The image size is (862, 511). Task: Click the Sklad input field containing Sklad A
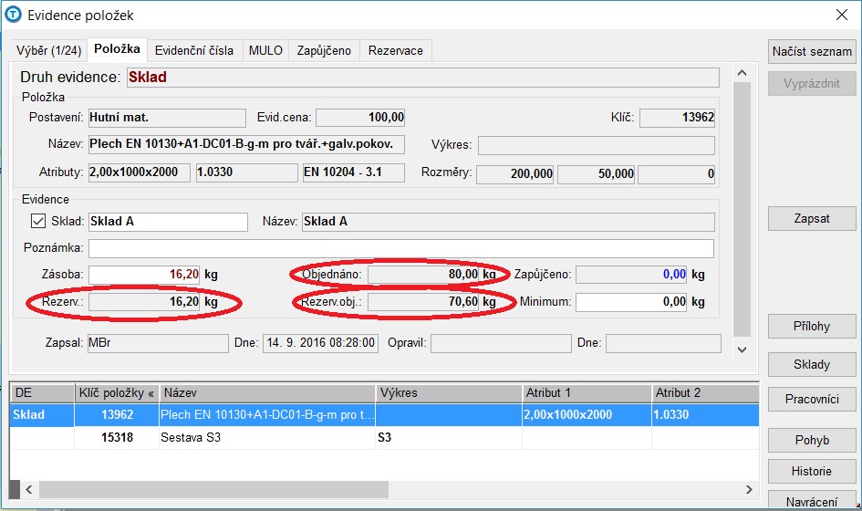click(x=168, y=222)
